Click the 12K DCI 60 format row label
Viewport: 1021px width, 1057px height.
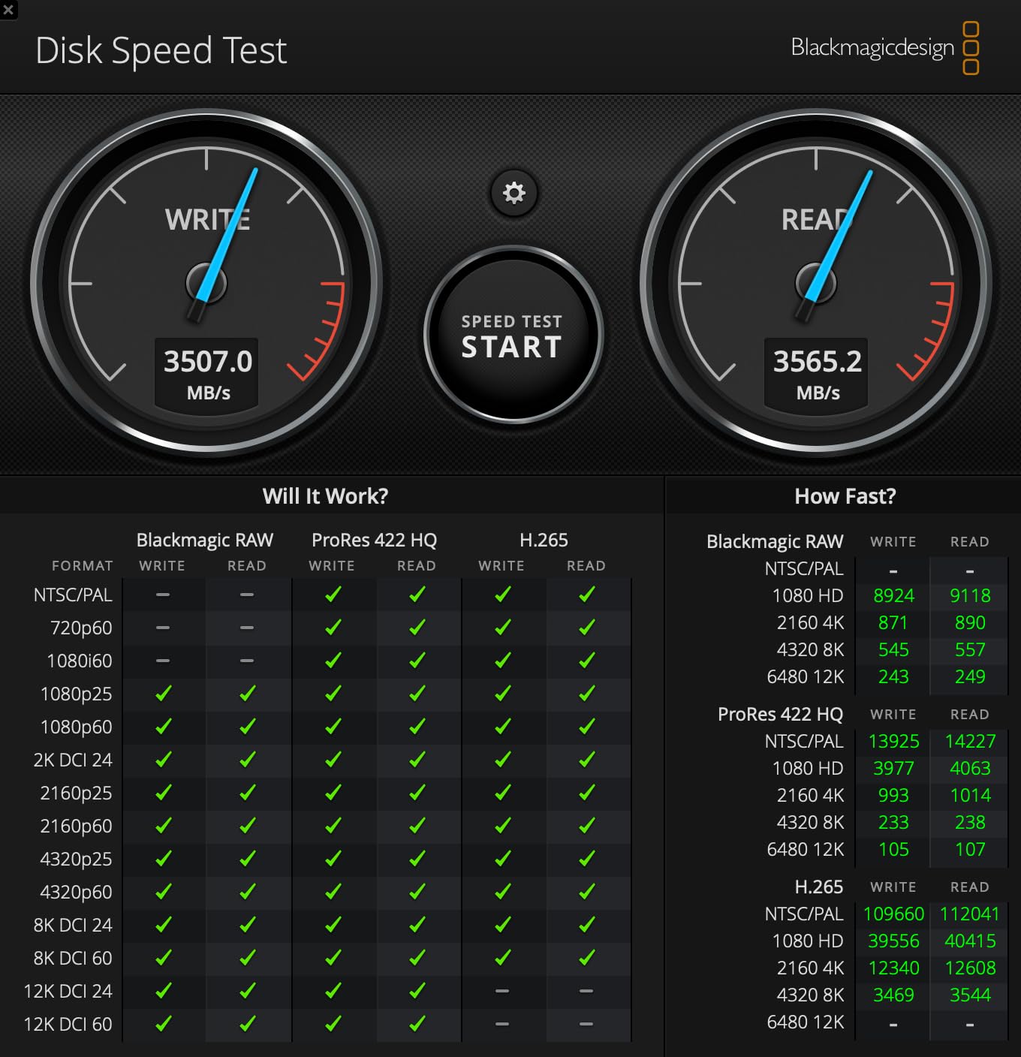(68, 1024)
